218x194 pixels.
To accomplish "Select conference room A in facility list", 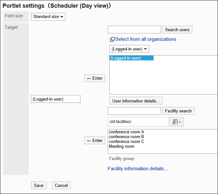I will (x=126, y=132).
